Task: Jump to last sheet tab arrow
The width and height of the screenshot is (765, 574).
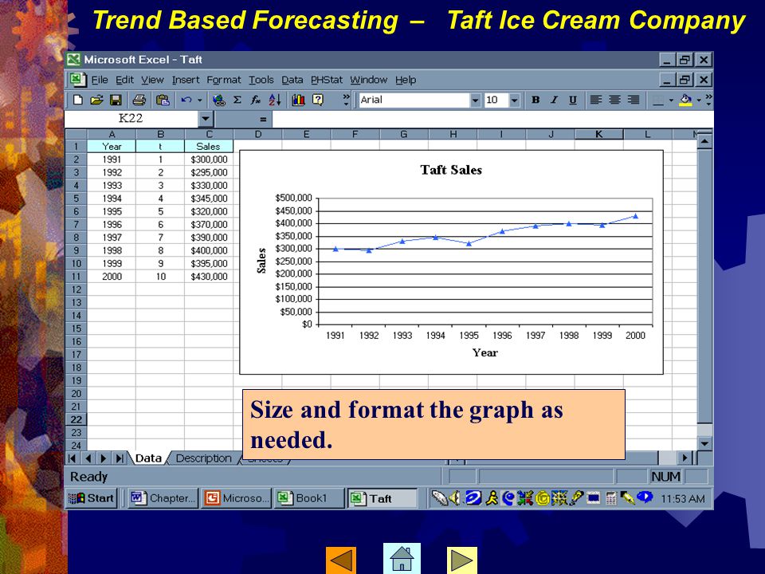Action: (x=119, y=458)
